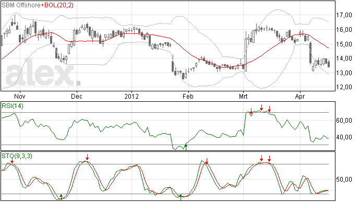Click the 60,00 RSI axis value
The width and height of the screenshot is (360, 202).
(344, 121)
